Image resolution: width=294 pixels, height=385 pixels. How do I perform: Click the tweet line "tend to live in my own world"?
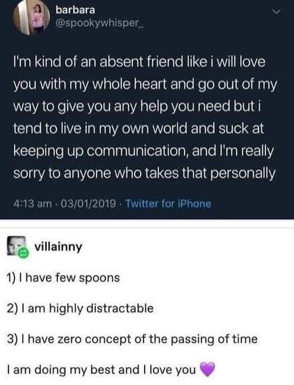click(139, 128)
